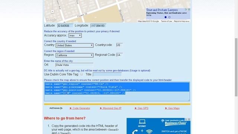Click the 'Where to go from here?' heading

[65, 118]
